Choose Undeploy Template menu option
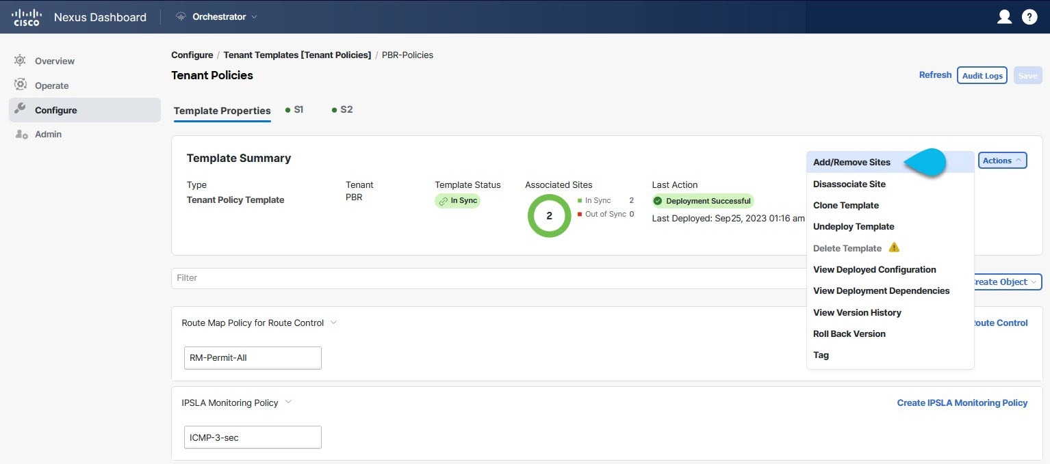This screenshot has height=464, width=1050. pyautogui.click(x=890, y=226)
